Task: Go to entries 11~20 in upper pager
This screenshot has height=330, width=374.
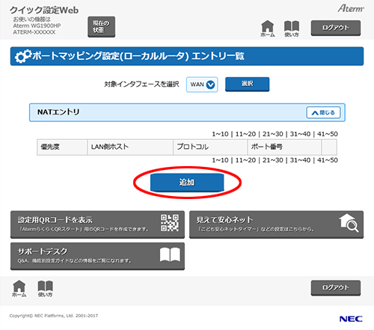Action: click(x=245, y=134)
